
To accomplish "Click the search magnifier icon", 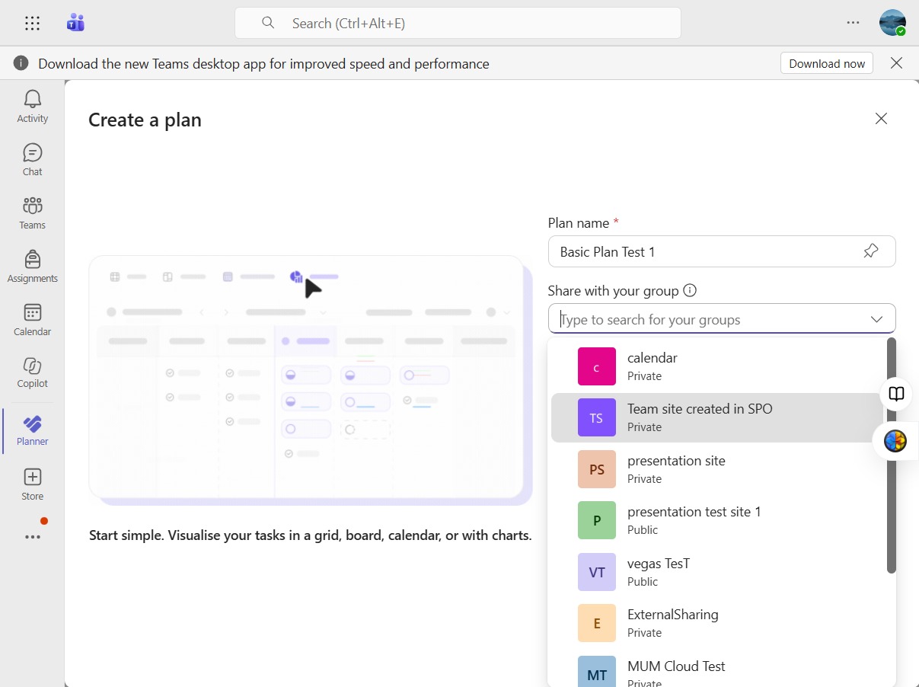I will (x=268, y=23).
